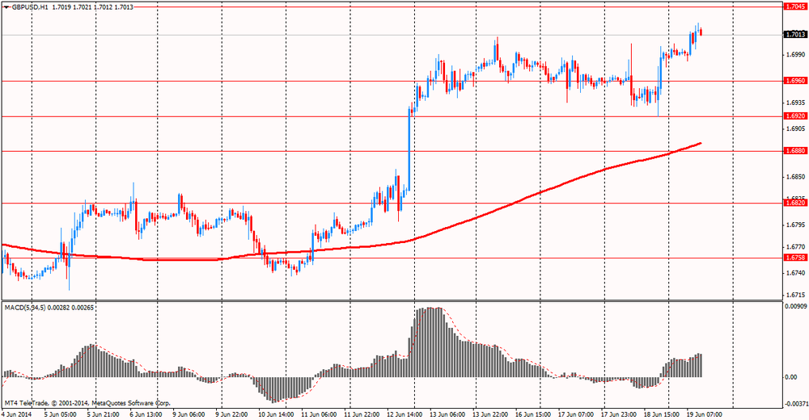The width and height of the screenshot is (809, 420).
Task: Select the current price tag 1.7013
Action: tap(795, 35)
